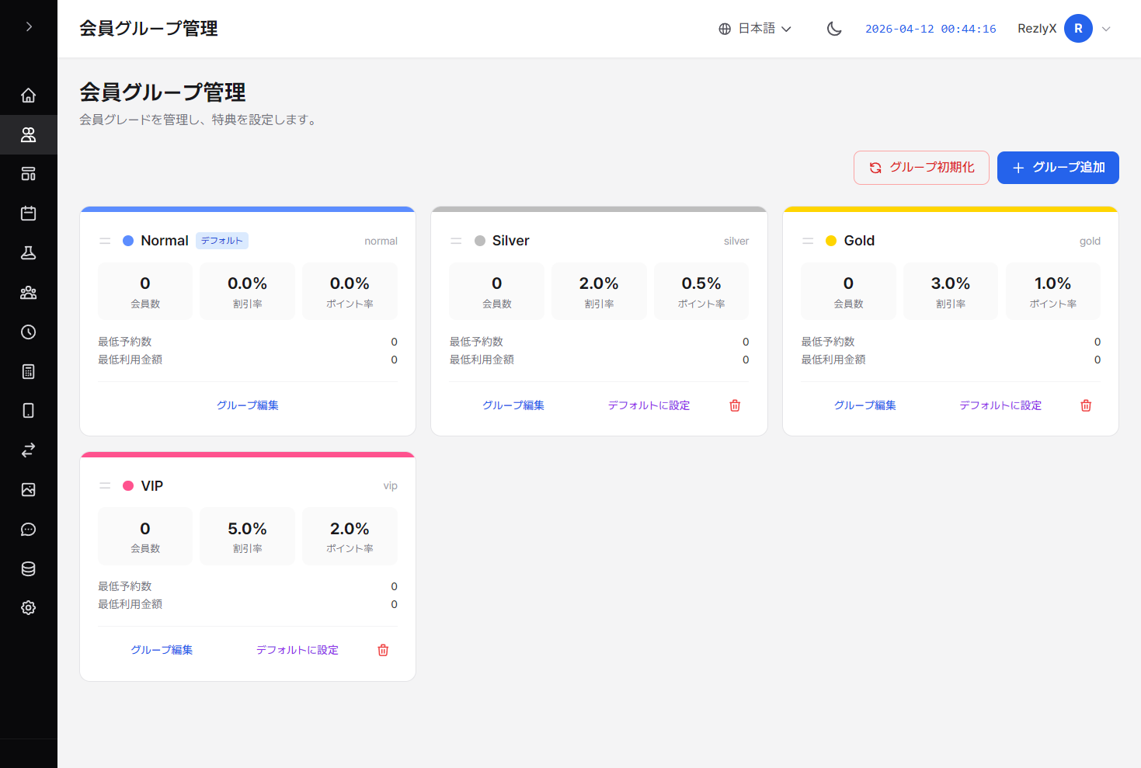
Task: Click the blue R user avatar
Action: coord(1078,29)
